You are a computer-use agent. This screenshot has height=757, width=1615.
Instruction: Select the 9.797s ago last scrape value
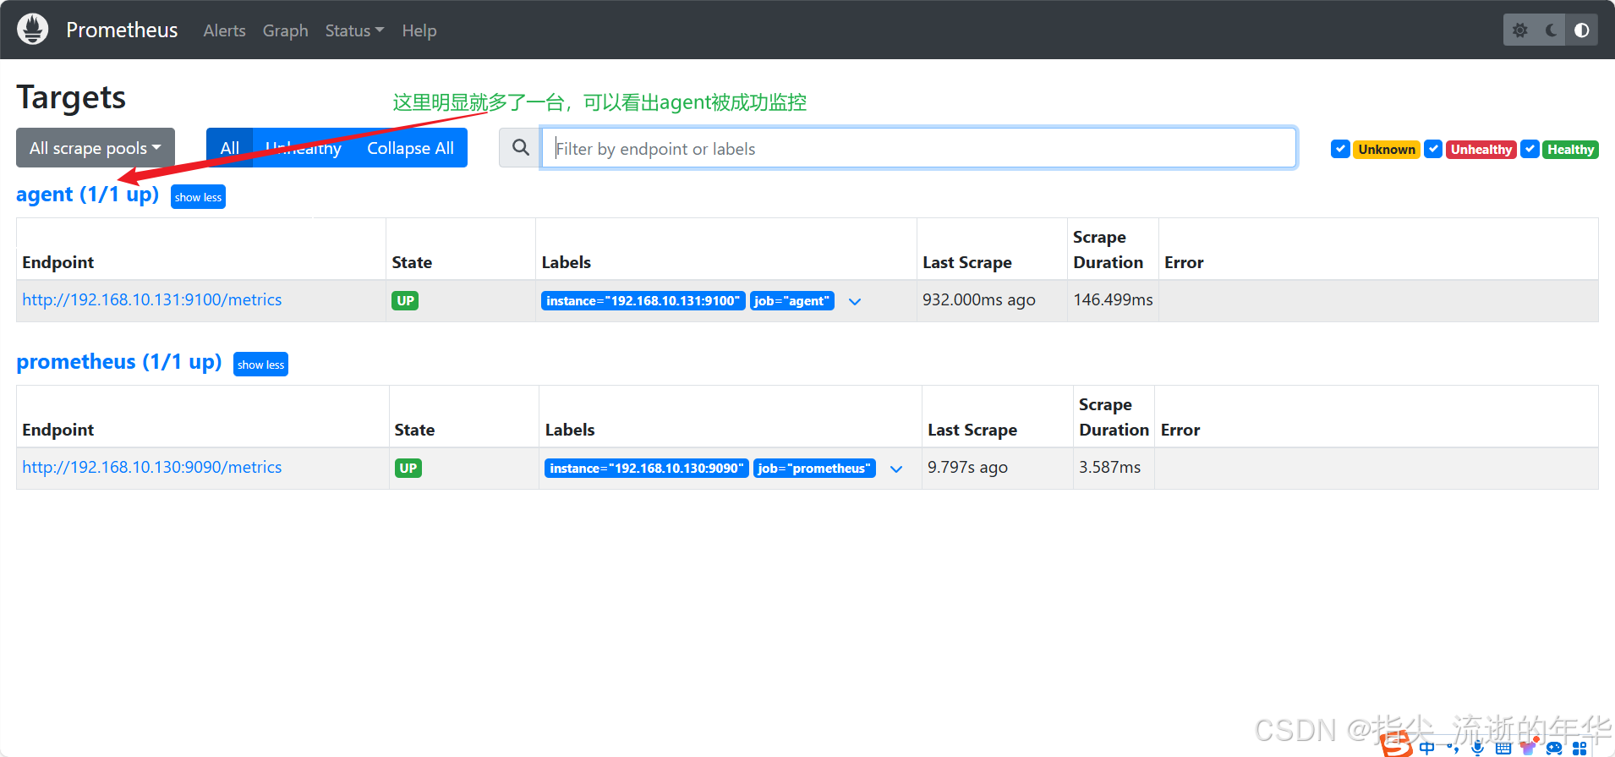[967, 467]
